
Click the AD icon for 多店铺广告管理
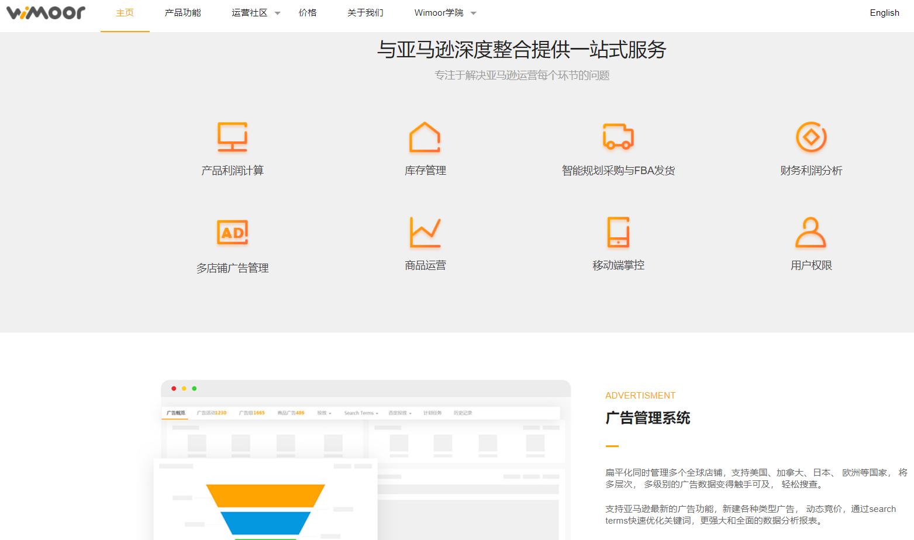click(x=232, y=231)
